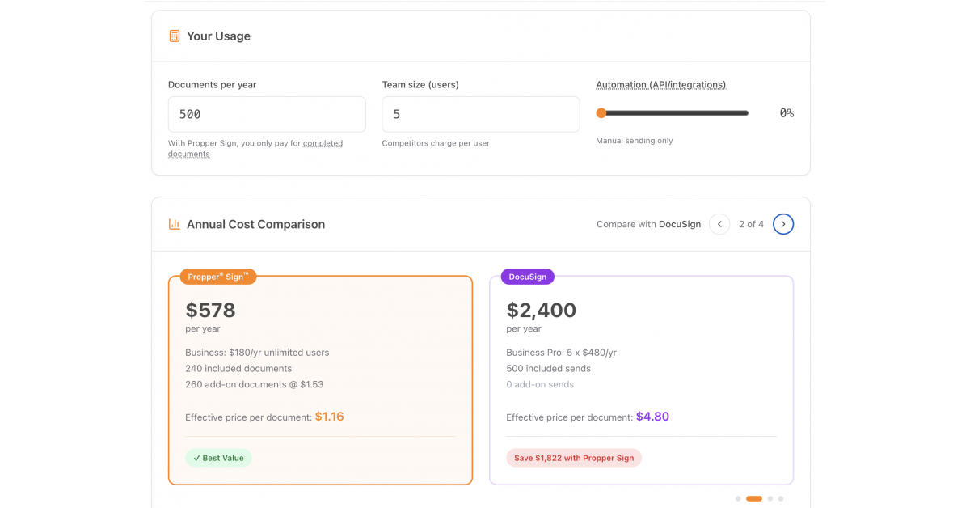
Task: Click the Automation (API/integrations) underlined label
Action: click(x=660, y=84)
